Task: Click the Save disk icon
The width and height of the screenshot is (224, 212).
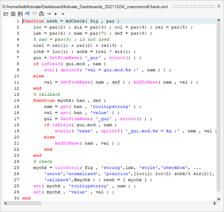Action: point(13,14)
